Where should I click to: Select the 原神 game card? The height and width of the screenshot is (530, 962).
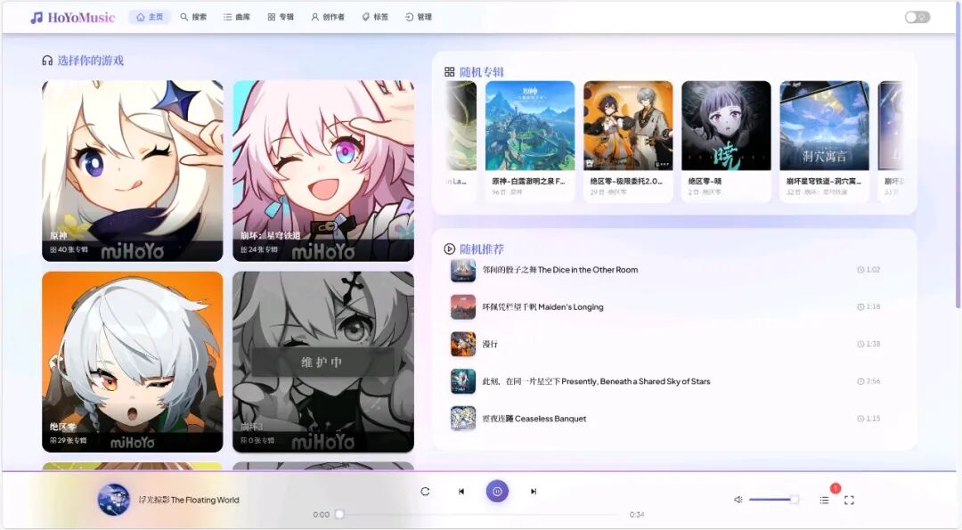click(133, 171)
